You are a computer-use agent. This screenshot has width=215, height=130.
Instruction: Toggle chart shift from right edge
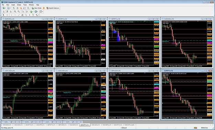27,12
